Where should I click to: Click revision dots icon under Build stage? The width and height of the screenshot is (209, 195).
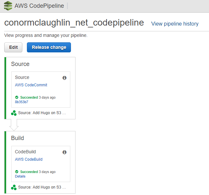[14, 188]
